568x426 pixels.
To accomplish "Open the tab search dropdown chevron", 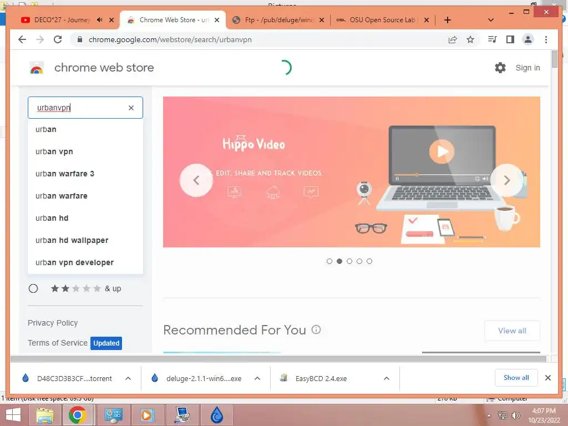I will [x=491, y=20].
